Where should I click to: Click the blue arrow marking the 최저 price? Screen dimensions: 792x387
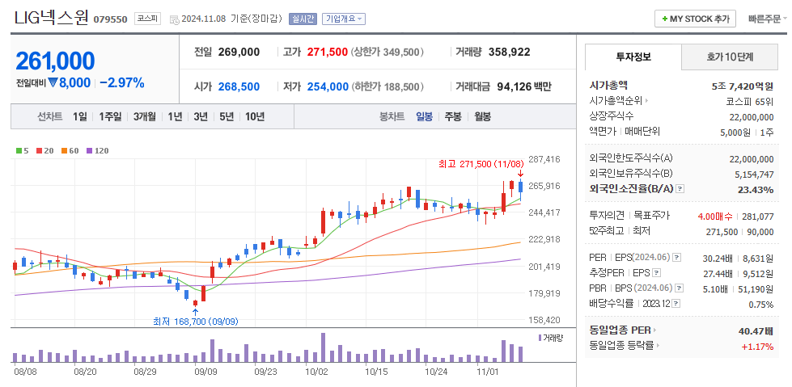coord(196,311)
